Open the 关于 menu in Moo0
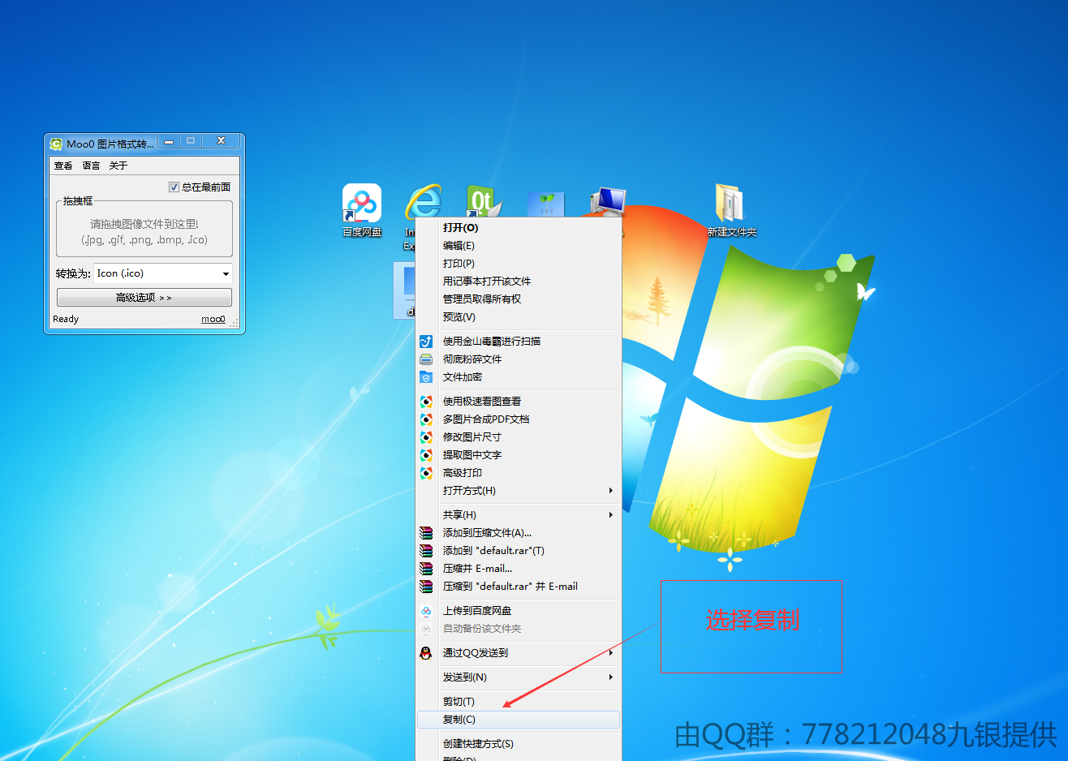 point(118,166)
